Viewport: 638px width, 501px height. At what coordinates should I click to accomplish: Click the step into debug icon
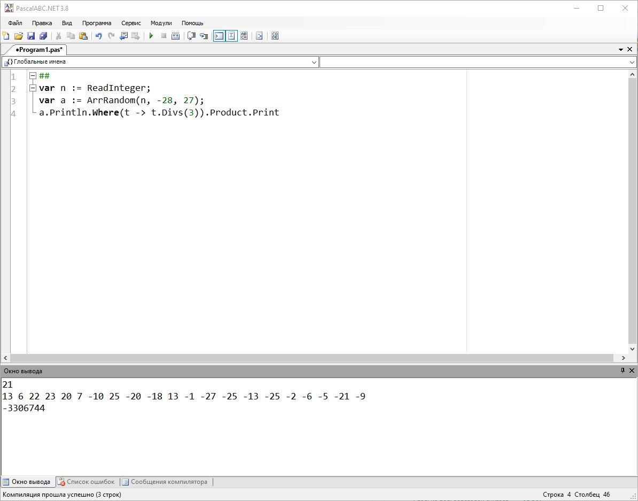click(204, 36)
